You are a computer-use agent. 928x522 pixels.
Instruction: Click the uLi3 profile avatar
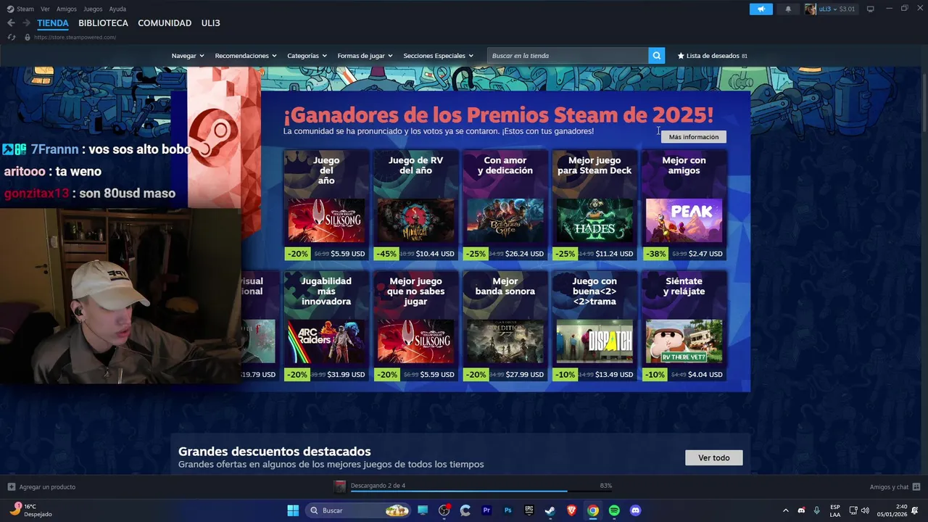[811, 9]
